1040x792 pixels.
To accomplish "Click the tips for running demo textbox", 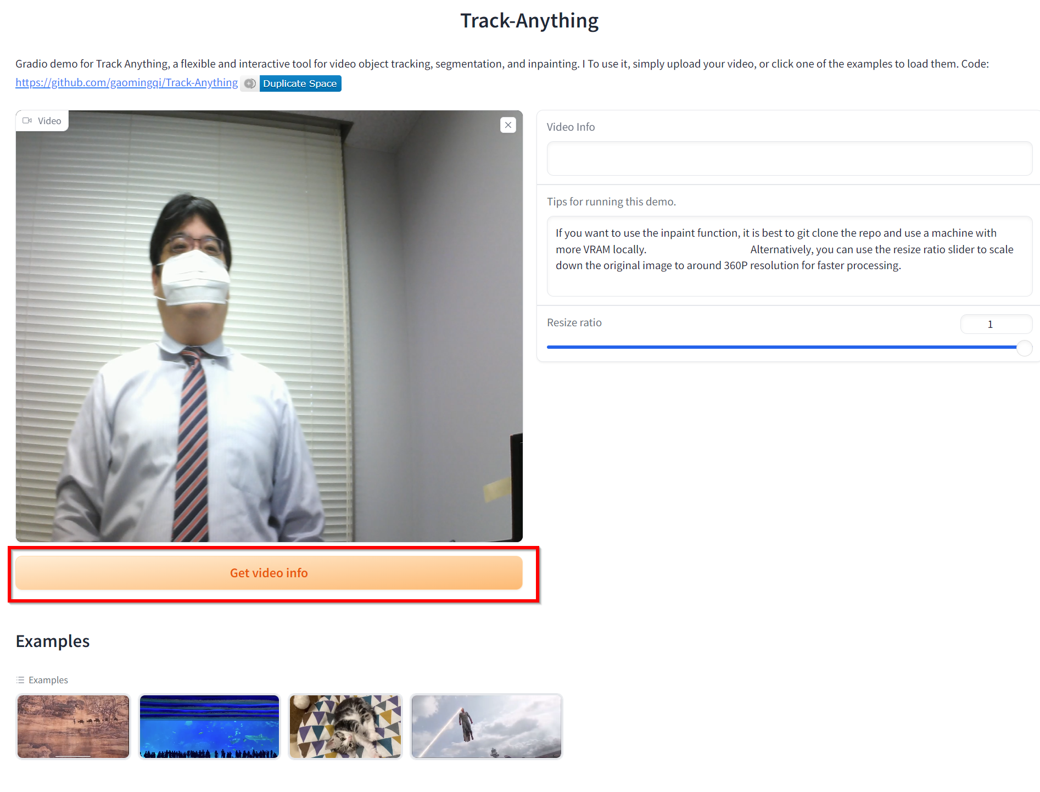I will tap(789, 256).
